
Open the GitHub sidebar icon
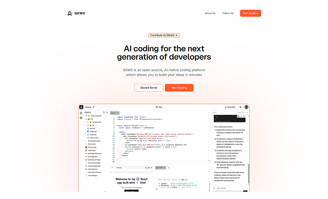tap(81, 118)
